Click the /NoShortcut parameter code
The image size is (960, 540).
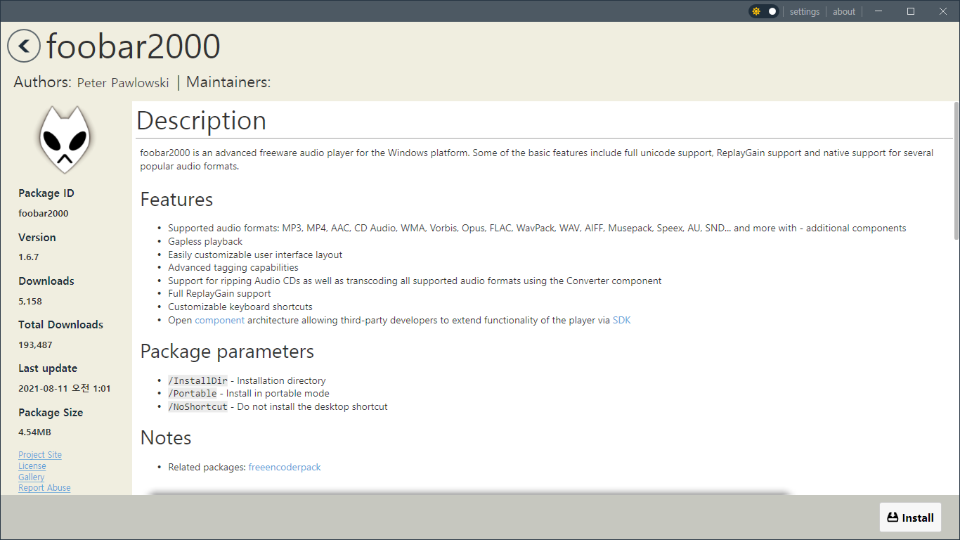[x=197, y=407]
